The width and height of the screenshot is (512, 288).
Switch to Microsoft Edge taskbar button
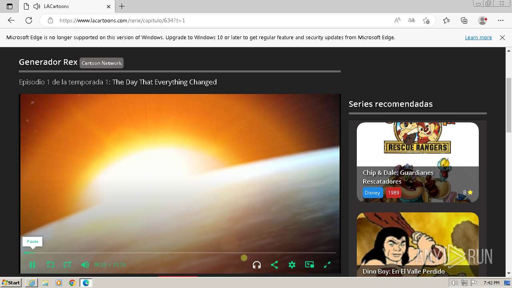[86, 283]
